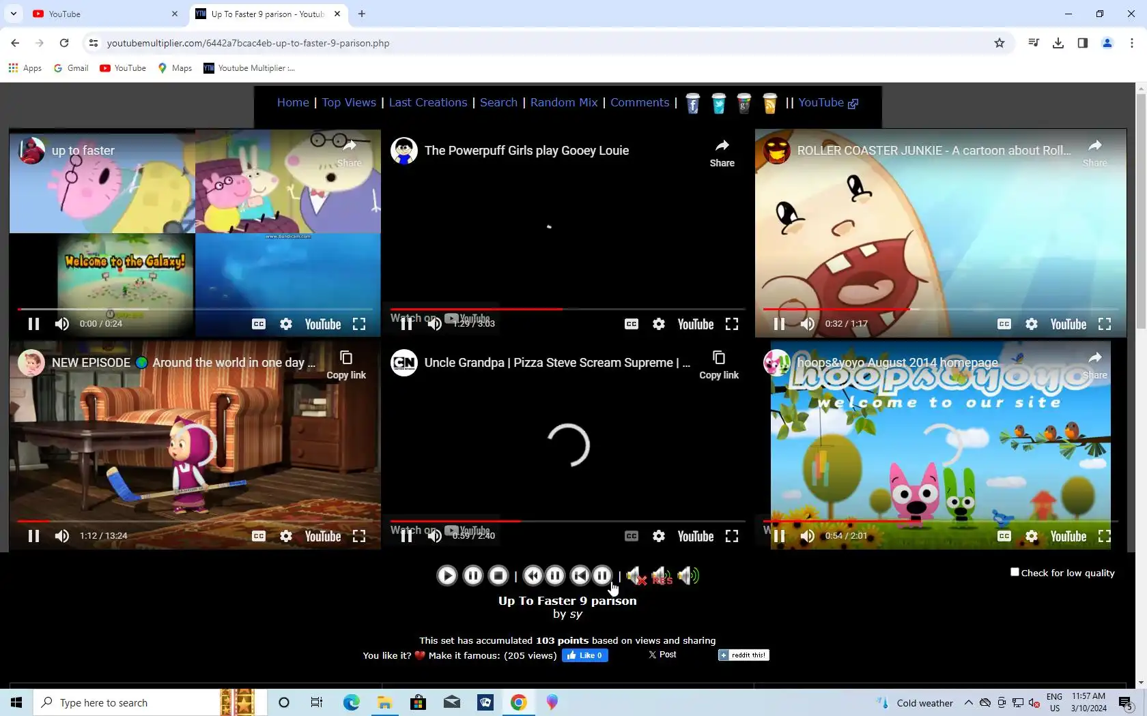Click the master rewind button
1147x716 pixels.
pos(533,576)
